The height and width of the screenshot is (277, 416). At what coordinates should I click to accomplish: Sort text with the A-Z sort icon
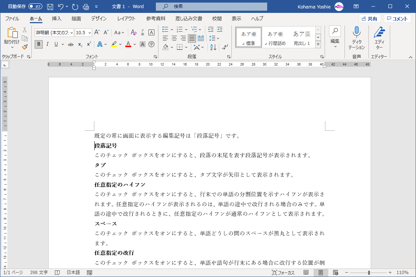coord(213,47)
